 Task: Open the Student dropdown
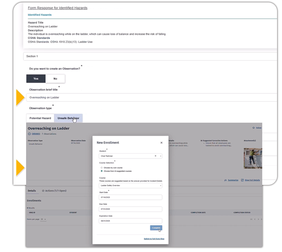click(x=160, y=156)
